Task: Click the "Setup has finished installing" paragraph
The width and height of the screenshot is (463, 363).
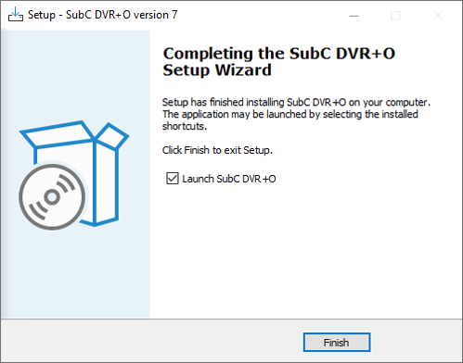Action: [296, 114]
